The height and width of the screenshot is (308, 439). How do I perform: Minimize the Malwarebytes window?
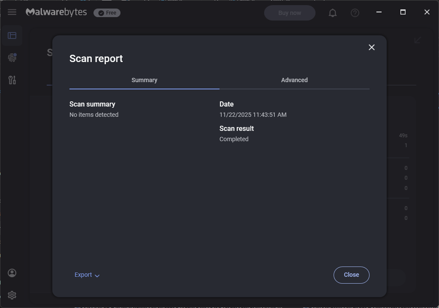click(379, 12)
